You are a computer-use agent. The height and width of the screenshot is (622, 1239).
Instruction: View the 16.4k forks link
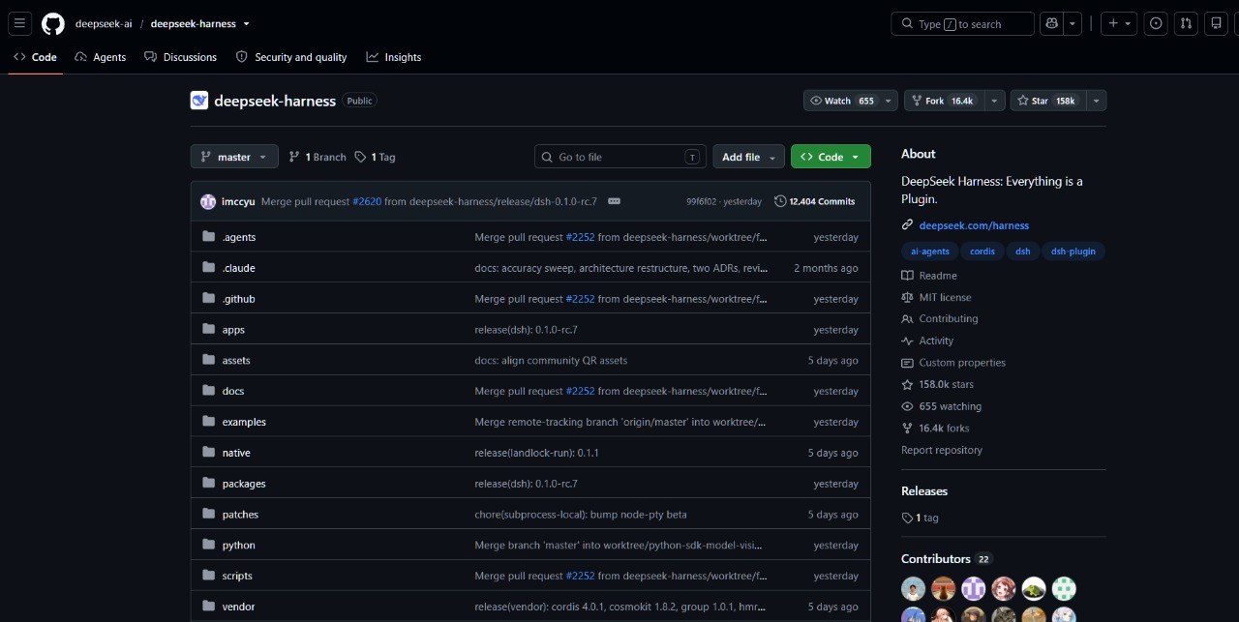pyautogui.click(x=935, y=429)
